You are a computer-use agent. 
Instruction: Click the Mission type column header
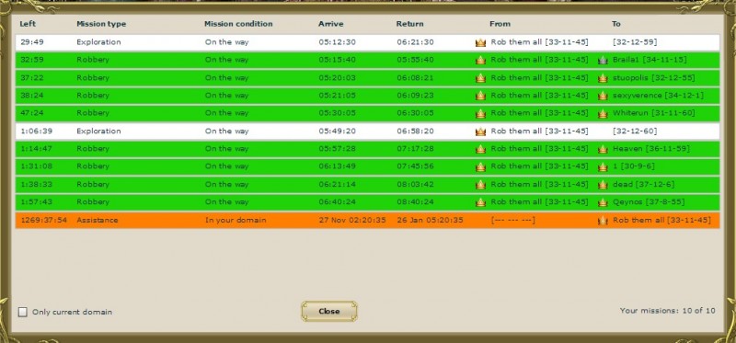point(101,24)
